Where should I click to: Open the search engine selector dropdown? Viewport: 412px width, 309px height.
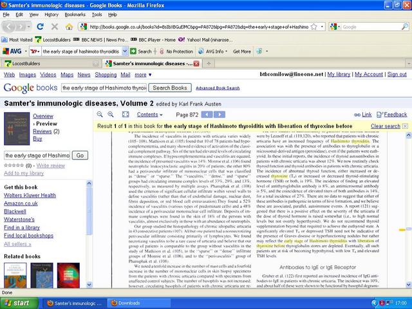(335, 26)
